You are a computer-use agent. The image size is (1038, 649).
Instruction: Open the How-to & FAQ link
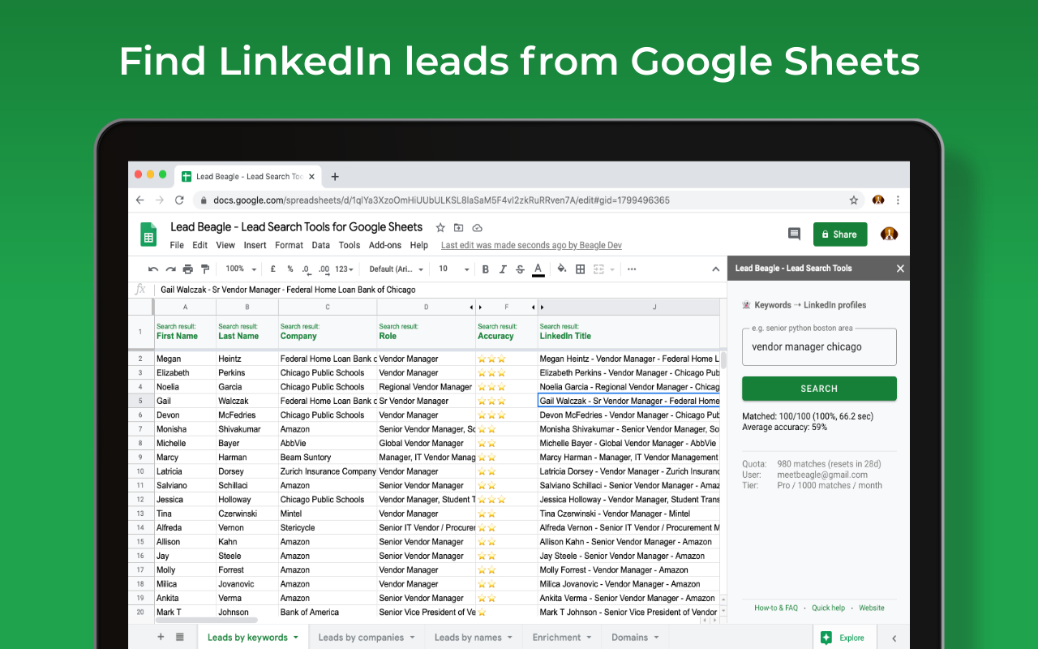[x=775, y=608]
